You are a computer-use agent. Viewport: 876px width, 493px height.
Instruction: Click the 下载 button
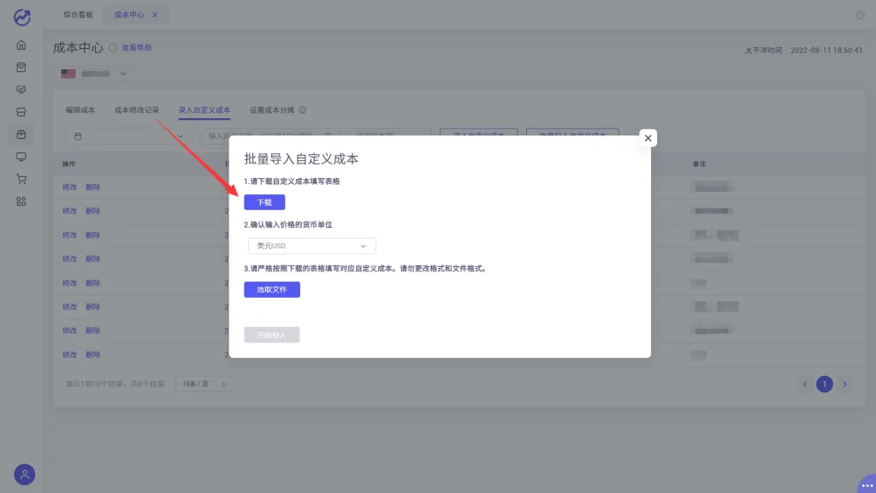pyautogui.click(x=264, y=202)
